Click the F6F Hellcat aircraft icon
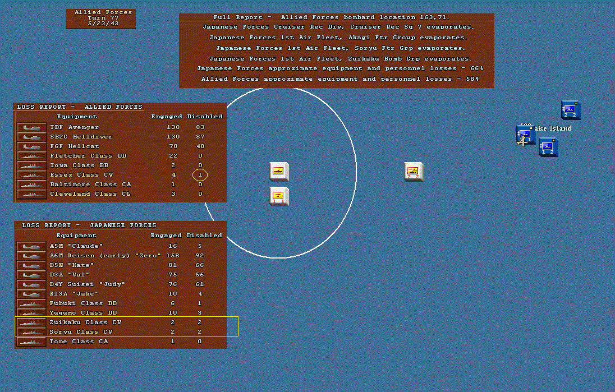Image resolution: width=615 pixels, height=392 pixels. [32, 146]
